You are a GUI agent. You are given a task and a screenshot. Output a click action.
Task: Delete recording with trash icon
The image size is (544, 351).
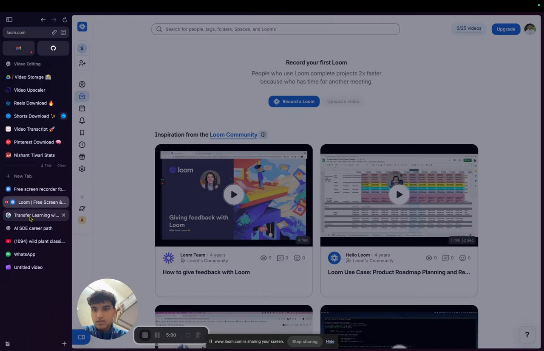tap(198, 335)
